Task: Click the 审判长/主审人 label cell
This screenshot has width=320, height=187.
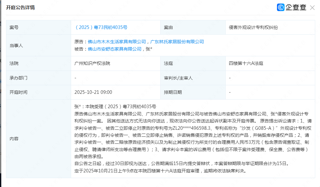Action: click(x=178, y=78)
